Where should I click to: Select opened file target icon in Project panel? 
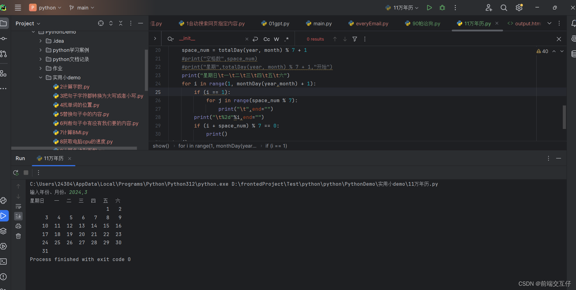[x=101, y=23]
